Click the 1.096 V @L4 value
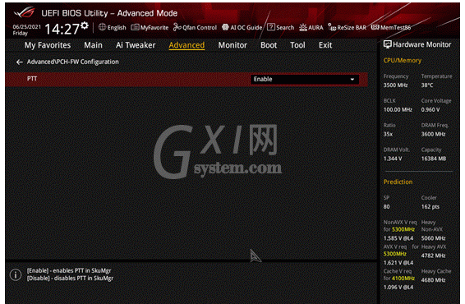This screenshot has height=304, width=465. (398, 288)
